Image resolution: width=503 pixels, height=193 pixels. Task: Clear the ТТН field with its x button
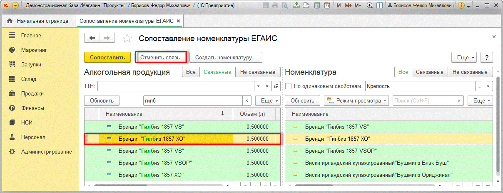point(267,86)
